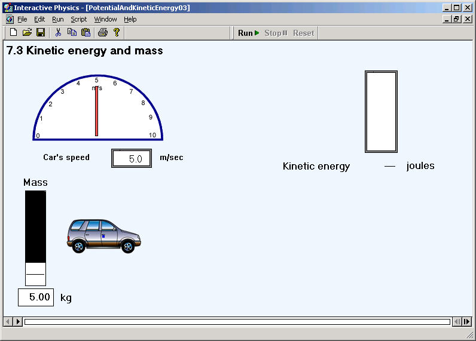The width and height of the screenshot is (476, 341).
Task: Click the frame step-forward button at far right
Action: 467,321
